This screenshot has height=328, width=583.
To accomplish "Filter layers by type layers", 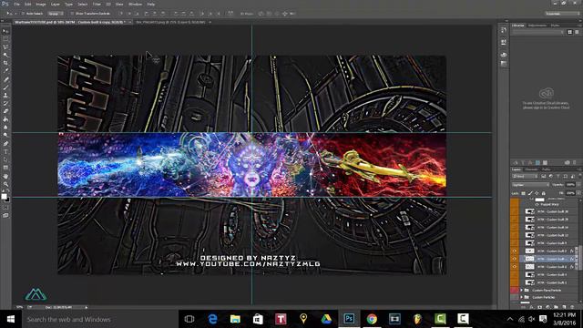I will click(557, 176).
